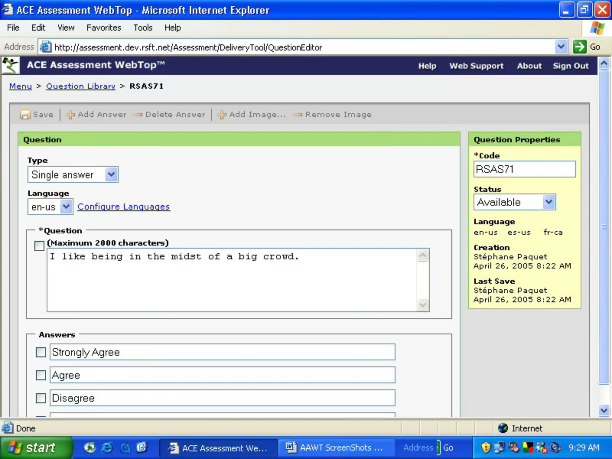Click into the Code field RSAS71
This screenshot has width=612, height=459.
tap(524, 169)
